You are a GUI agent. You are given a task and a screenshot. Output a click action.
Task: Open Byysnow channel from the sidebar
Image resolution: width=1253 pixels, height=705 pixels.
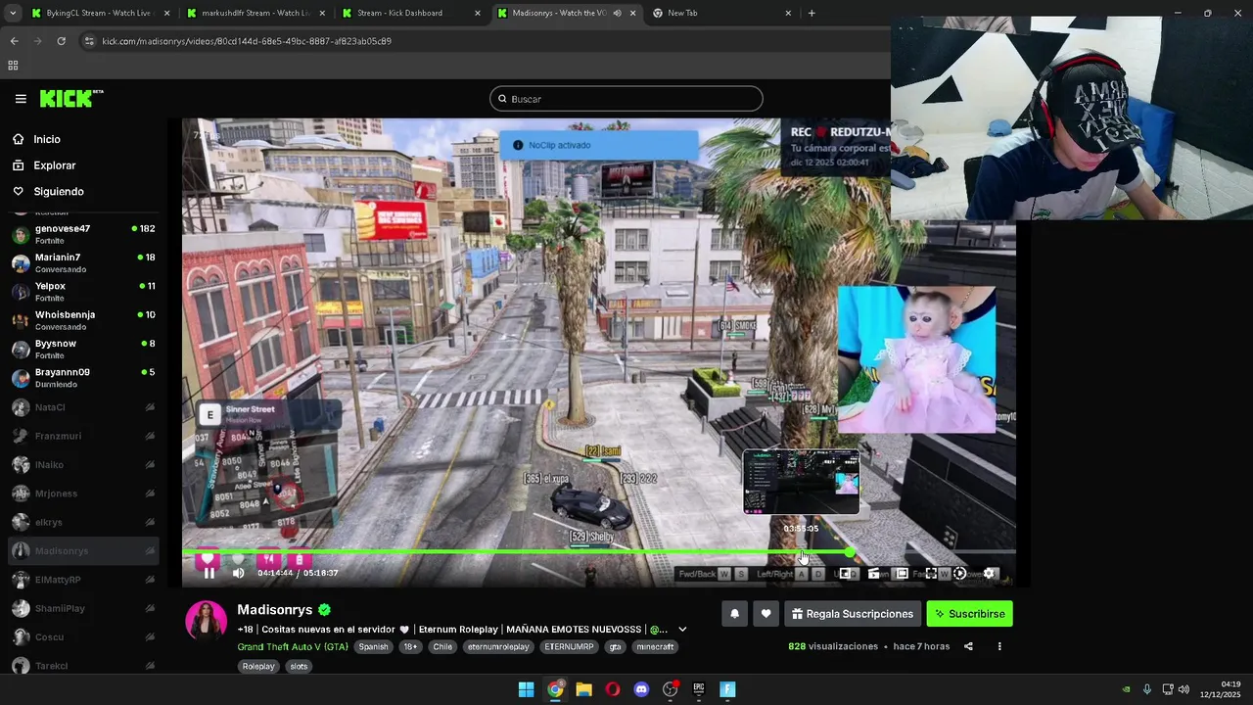pyautogui.click(x=83, y=349)
